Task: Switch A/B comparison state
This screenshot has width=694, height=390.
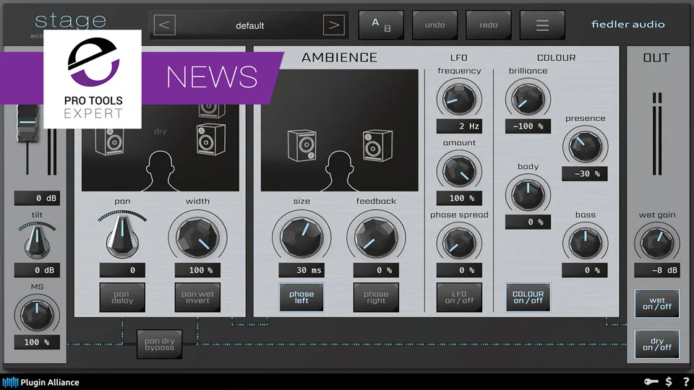Action: pyautogui.click(x=381, y=25)
